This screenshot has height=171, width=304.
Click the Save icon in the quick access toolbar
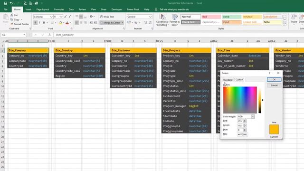click(x=5, y=3)
